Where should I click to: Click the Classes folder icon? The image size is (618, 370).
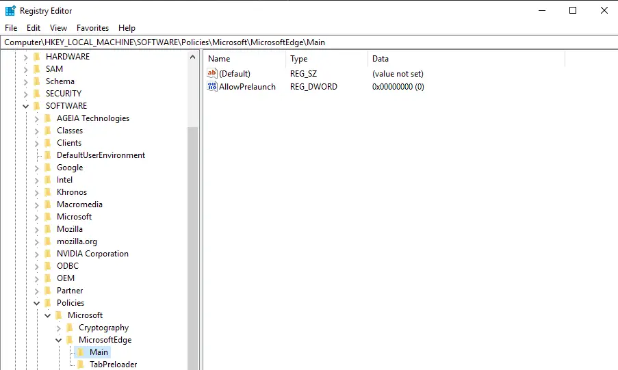[x=48, y=131]
